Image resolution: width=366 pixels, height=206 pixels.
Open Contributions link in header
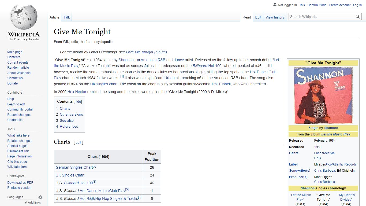coord(317,5)
